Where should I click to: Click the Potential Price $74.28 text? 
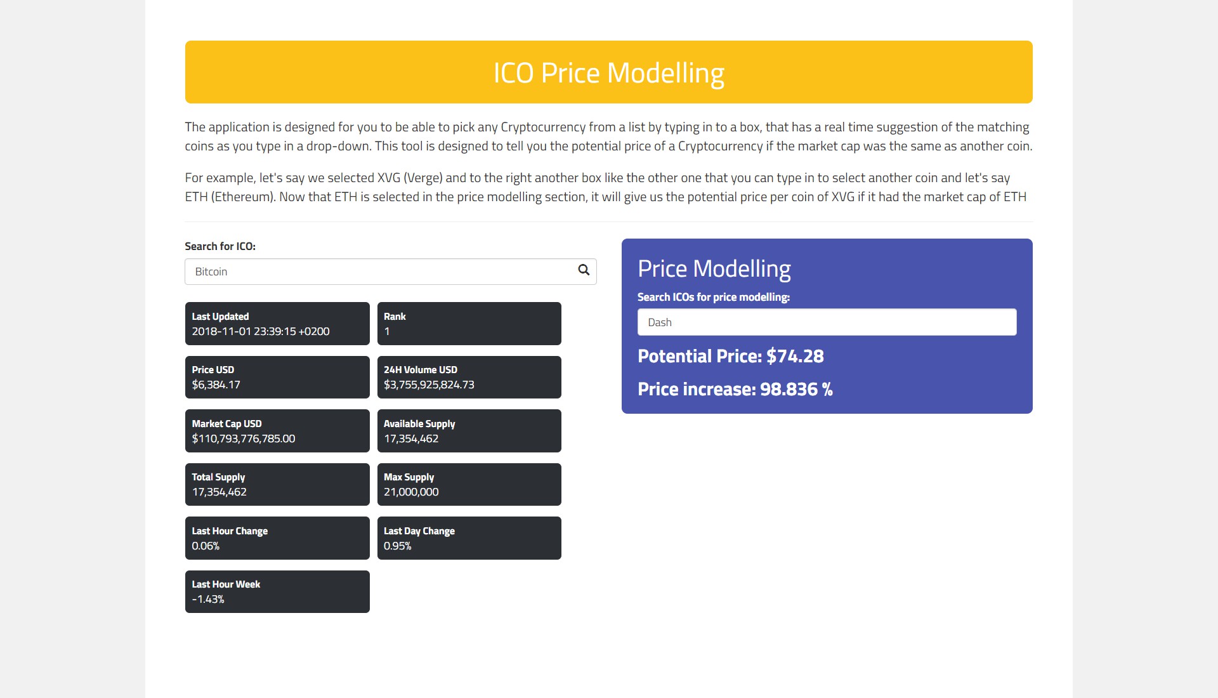click(730, 356)
